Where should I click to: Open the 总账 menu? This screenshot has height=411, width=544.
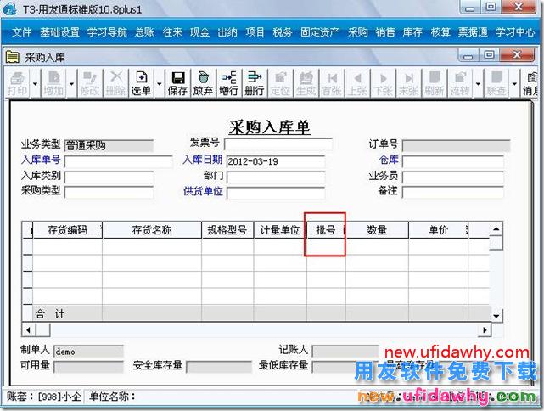tap(144, 32)
